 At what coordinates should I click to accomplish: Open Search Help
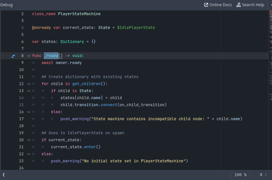pyautogui.click(x=250, y=5)
